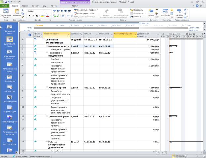Select Временная шкала in the view bar

(9, 30)
